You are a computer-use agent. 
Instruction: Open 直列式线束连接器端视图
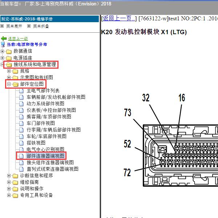52,169
